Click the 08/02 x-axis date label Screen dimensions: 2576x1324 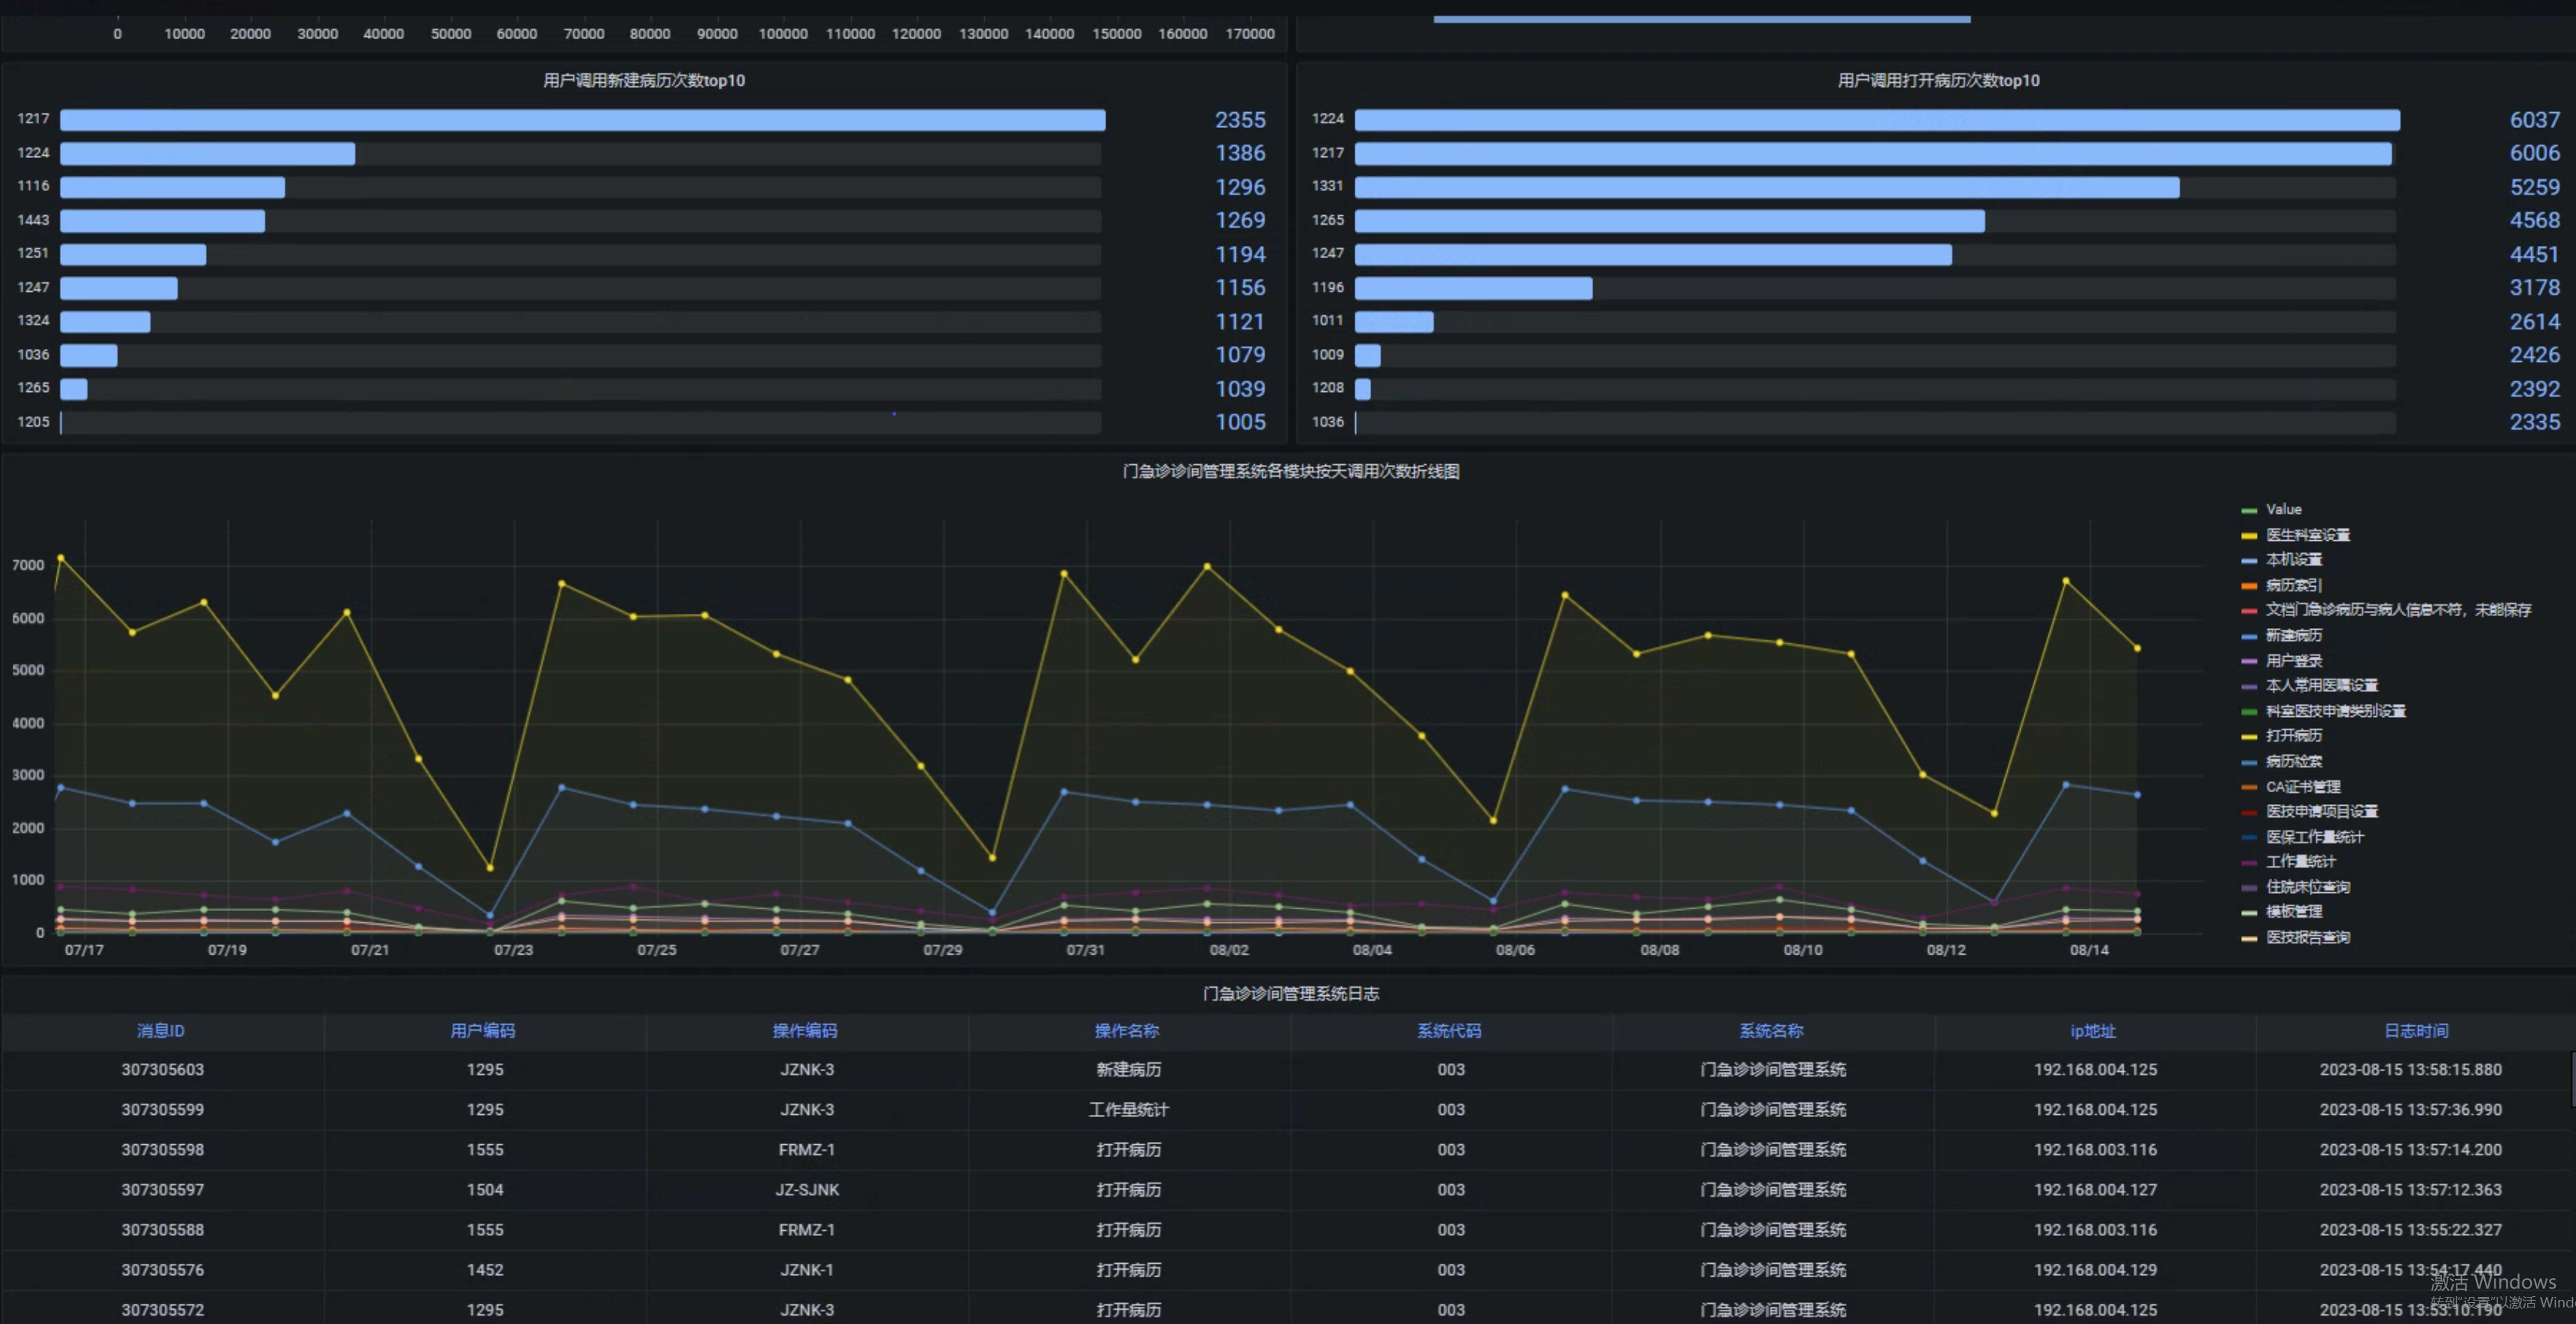(x=1229, y=950)
